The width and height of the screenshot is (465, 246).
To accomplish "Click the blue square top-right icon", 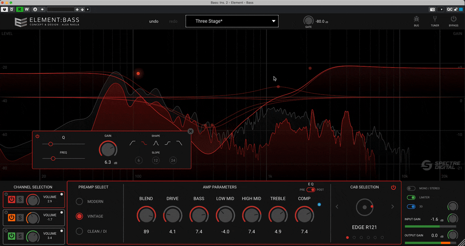I will point(461,10).
